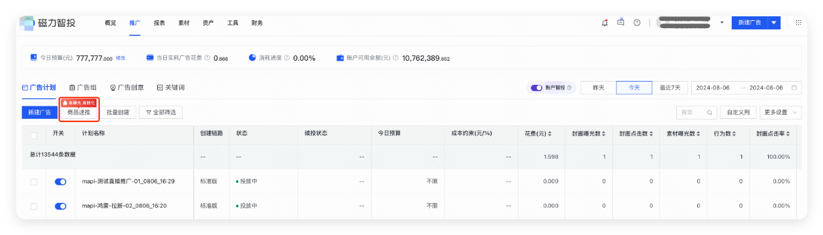823x235 pixels.
Task: Switch to the 广告组 tab
Action: pyautogui.click(x=83, y=87)
